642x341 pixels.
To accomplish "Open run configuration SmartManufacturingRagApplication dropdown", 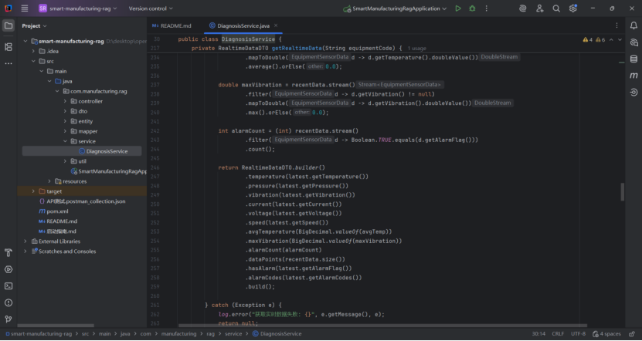I will point(395,8).
